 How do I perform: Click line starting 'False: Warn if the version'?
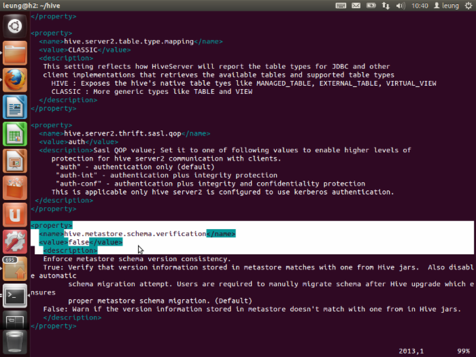click(x=252, y=309)
